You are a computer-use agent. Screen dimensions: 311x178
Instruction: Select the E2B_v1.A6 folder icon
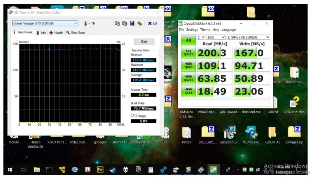point(273,135)
